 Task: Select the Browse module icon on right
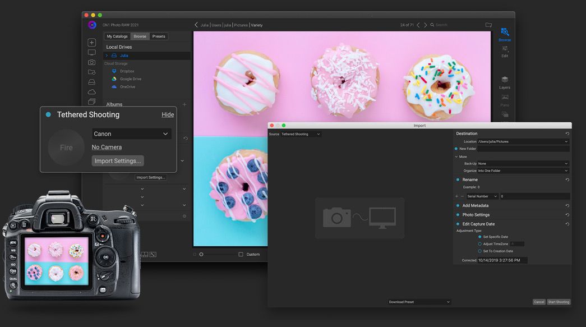click(505, 32)
